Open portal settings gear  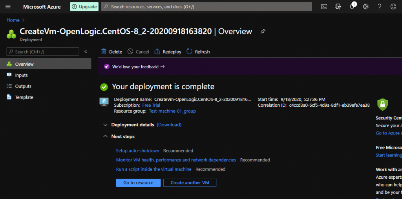click(365, 7)
